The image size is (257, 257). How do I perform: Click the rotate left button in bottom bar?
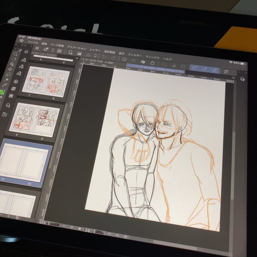coord(109,234)
